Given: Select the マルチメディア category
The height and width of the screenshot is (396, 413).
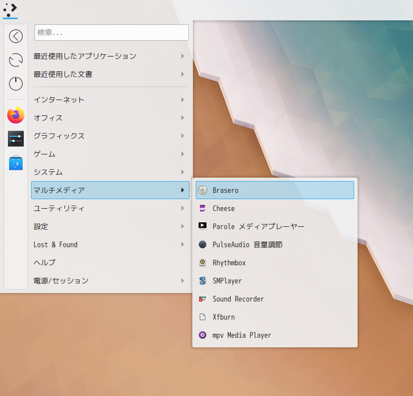Looking at the screenshot, I should (110, 190).
